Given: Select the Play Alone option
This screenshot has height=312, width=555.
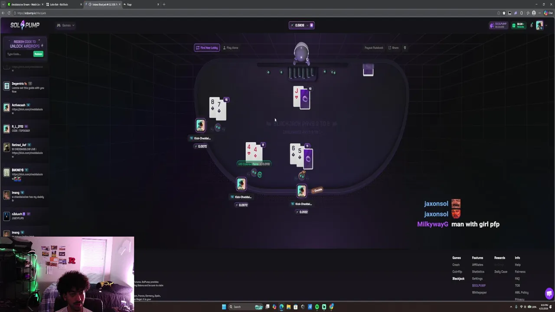Looking at the screenshot, I should pos(231,48).
